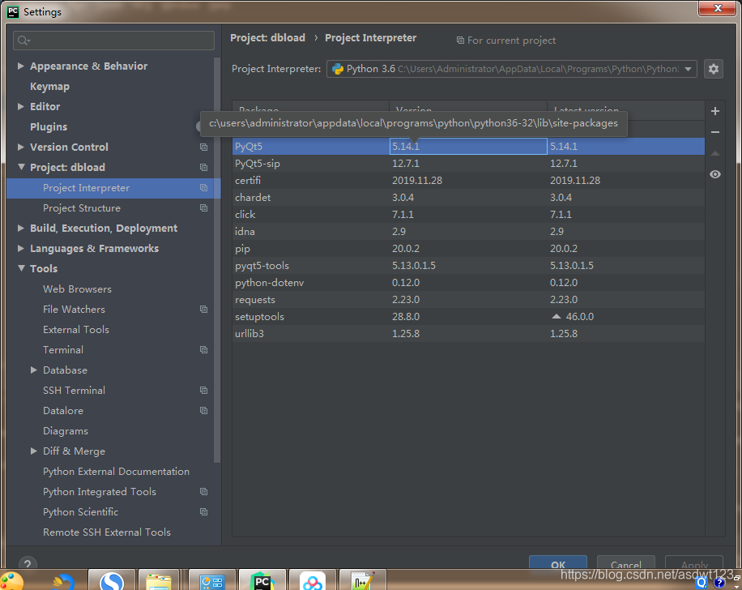Open the file explorer taskbar icon

coord(159,580)
